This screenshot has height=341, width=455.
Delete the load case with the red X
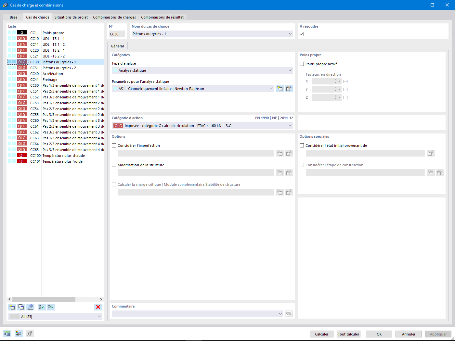[x=98, y=307]
